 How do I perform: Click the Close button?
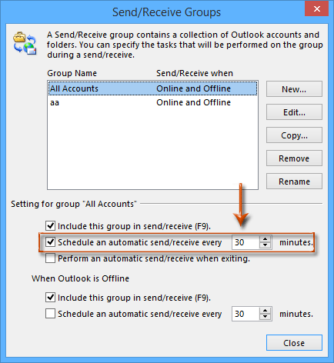coord(294,342)
